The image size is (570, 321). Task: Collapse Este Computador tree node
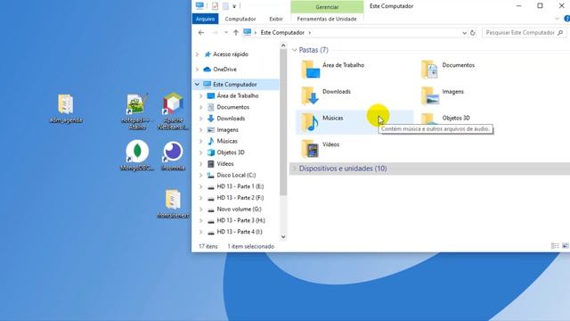[x=197, y=84]
